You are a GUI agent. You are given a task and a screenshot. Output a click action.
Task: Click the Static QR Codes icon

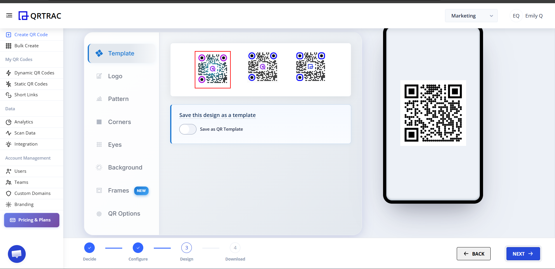tap(8, 84)
